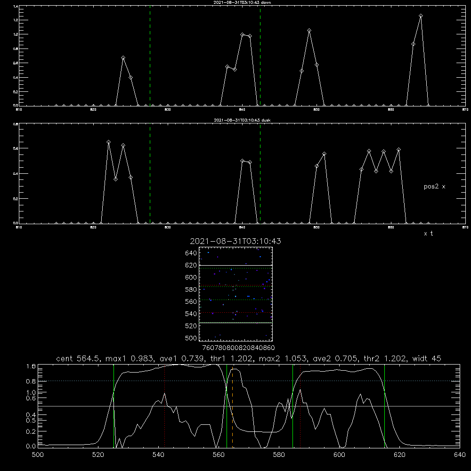Click the '2021-08-31T03:10:43 dusk' plot title
471x471 pixels.
pyautogui.click(x=242, y=120)
